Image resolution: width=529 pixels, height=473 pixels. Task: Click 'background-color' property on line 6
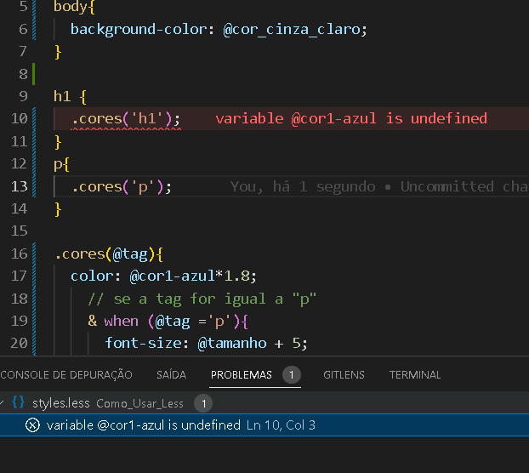click(x=139, y=30)
